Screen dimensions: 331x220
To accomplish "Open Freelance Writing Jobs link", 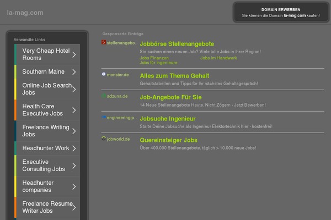I will (x=47, y=131).
